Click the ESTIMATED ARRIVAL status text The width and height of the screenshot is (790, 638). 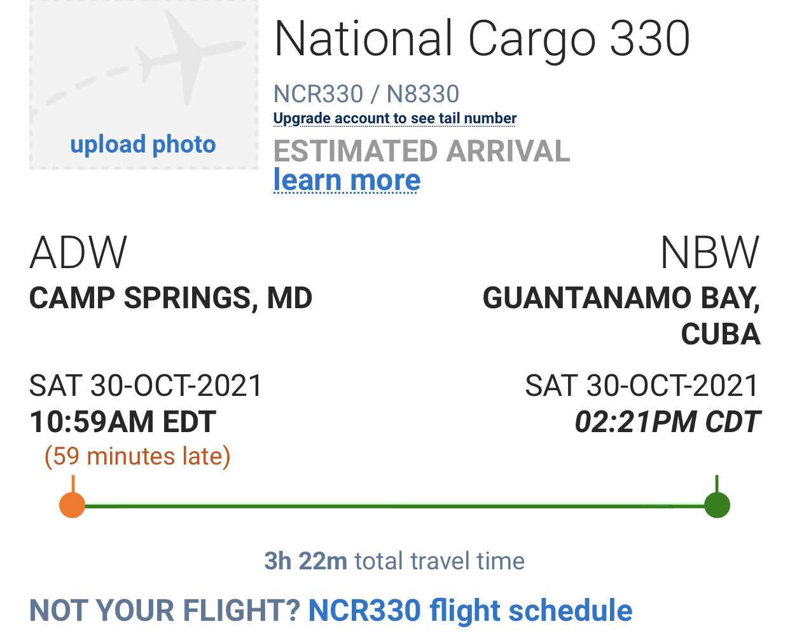click(422, 151)
